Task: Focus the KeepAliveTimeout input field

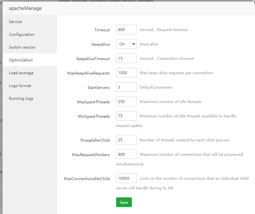Action: [x=126, y=59]
